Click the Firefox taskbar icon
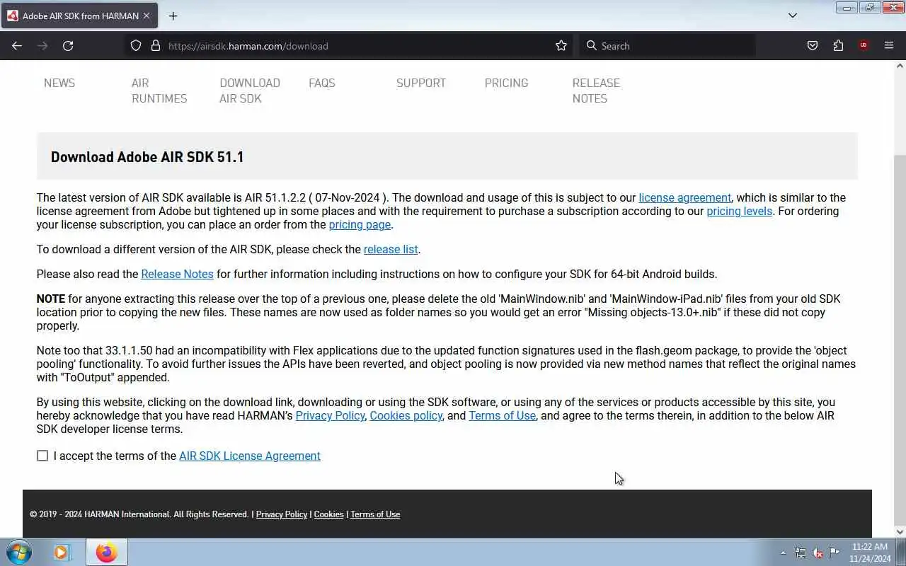906x566 pixels. 106,552
